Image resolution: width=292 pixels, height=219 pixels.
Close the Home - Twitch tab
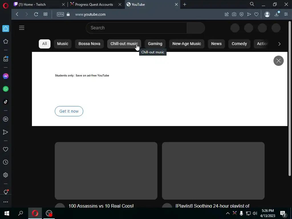click(x=63, y=5)
